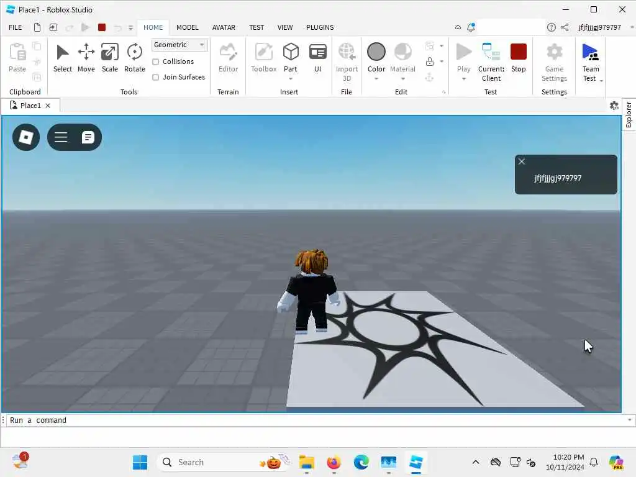Click the Windows taskbar Search box
The width and height of the screenshot is (636, 477).
224,462
